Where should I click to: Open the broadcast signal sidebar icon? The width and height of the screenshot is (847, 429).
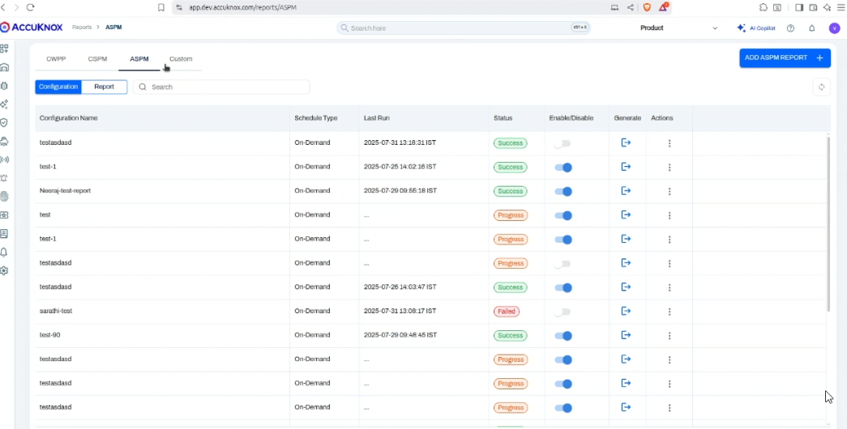(x=4, y=159)
